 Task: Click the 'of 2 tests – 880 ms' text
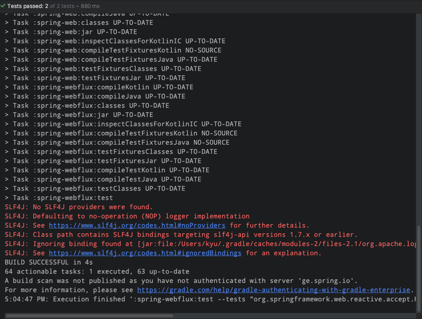point(75,6)
